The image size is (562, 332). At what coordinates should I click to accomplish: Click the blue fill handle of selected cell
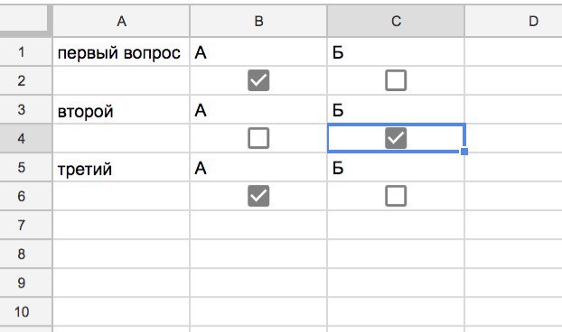point(464,152)
